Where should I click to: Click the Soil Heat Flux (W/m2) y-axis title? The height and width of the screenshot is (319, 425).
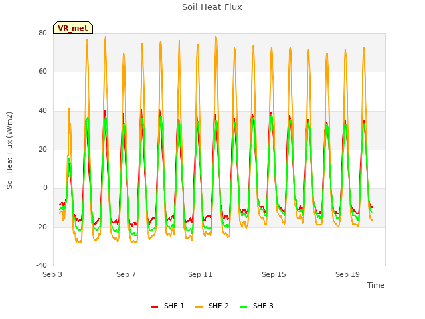pos(9,150)
